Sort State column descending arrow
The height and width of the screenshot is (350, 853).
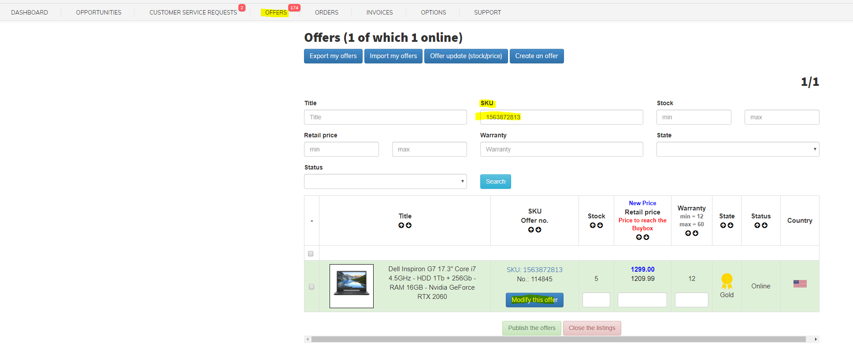tap(731, 225)
